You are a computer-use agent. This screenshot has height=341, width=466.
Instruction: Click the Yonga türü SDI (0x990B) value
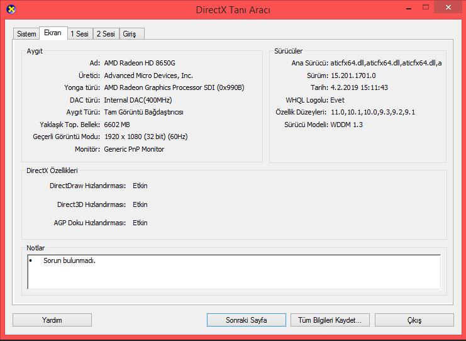174,87
